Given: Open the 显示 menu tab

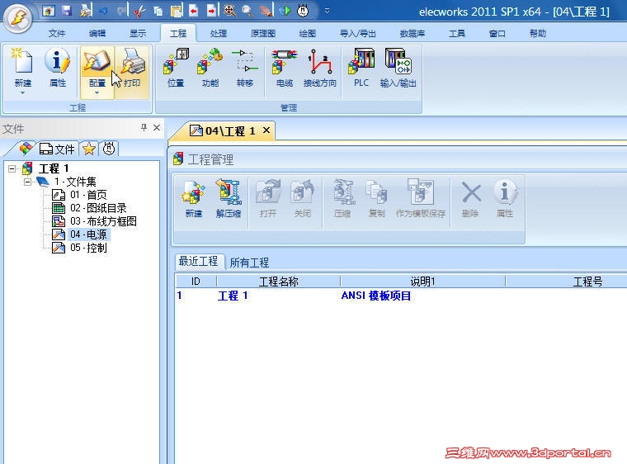Looking at the screenshot, I should click(138, 34).
